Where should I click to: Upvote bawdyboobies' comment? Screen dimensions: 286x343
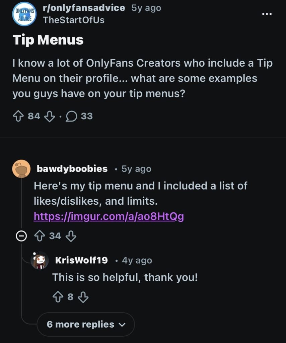[40, 236]
